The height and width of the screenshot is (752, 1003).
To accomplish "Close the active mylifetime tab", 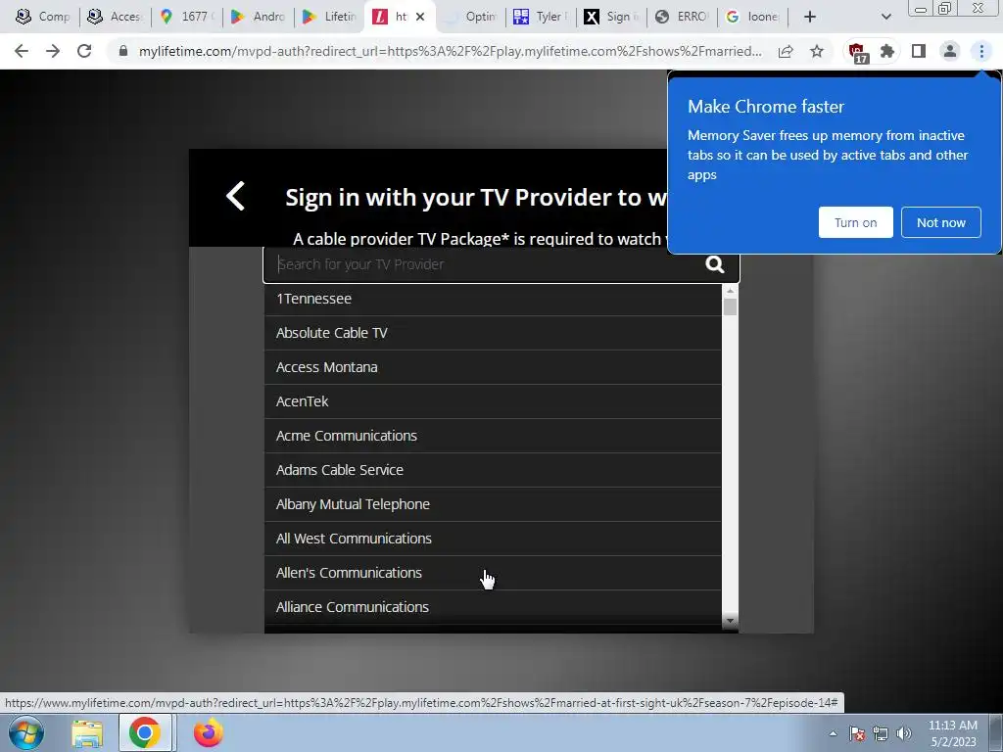I will point(420,17).
